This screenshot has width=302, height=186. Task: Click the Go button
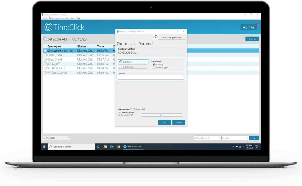click(x=254, y=138)
